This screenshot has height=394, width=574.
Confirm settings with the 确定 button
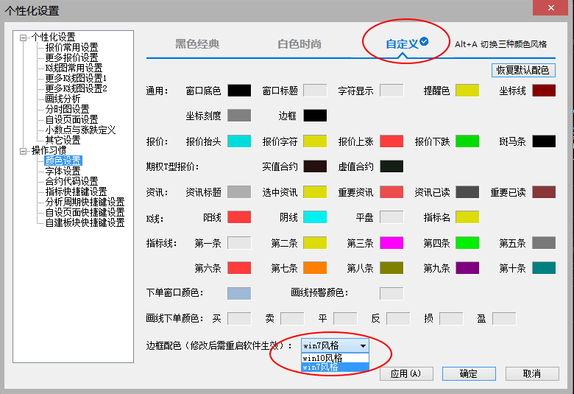pos(469,373)
